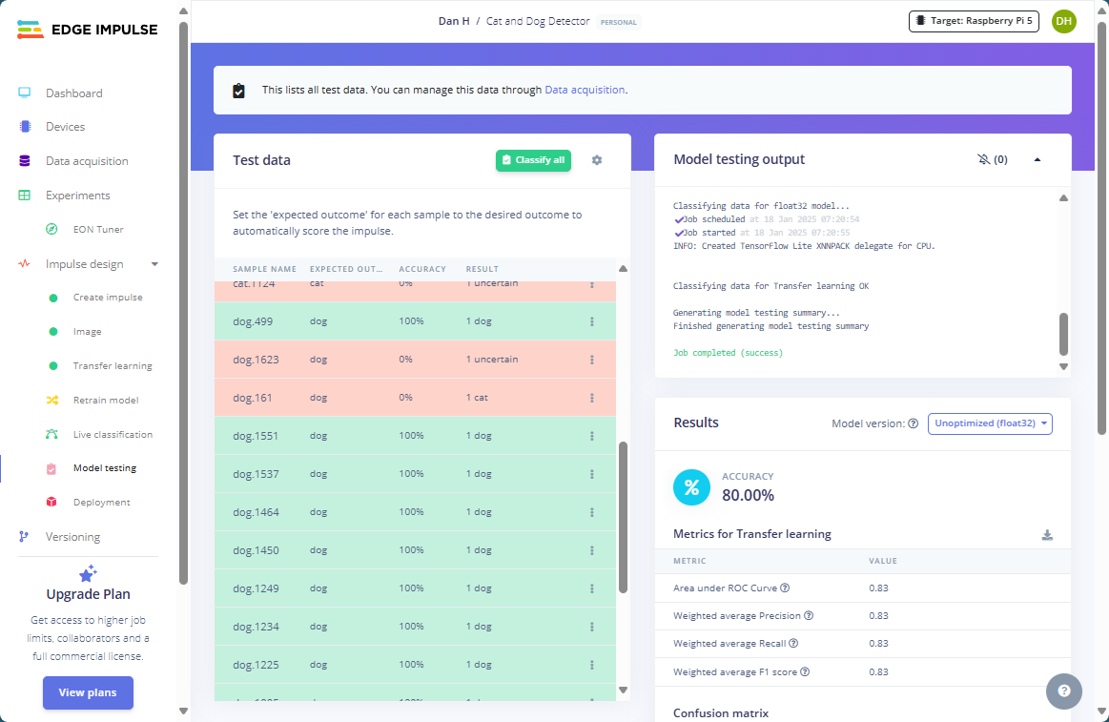
Task: Click the muted notifications bell icon
Action: (x=984, y=160)
